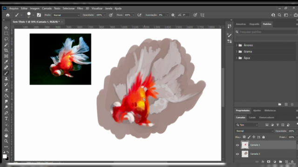Screen dimensions: 298x167
Task: Select the Eyedropper tool
Action: tap(6, 62)
